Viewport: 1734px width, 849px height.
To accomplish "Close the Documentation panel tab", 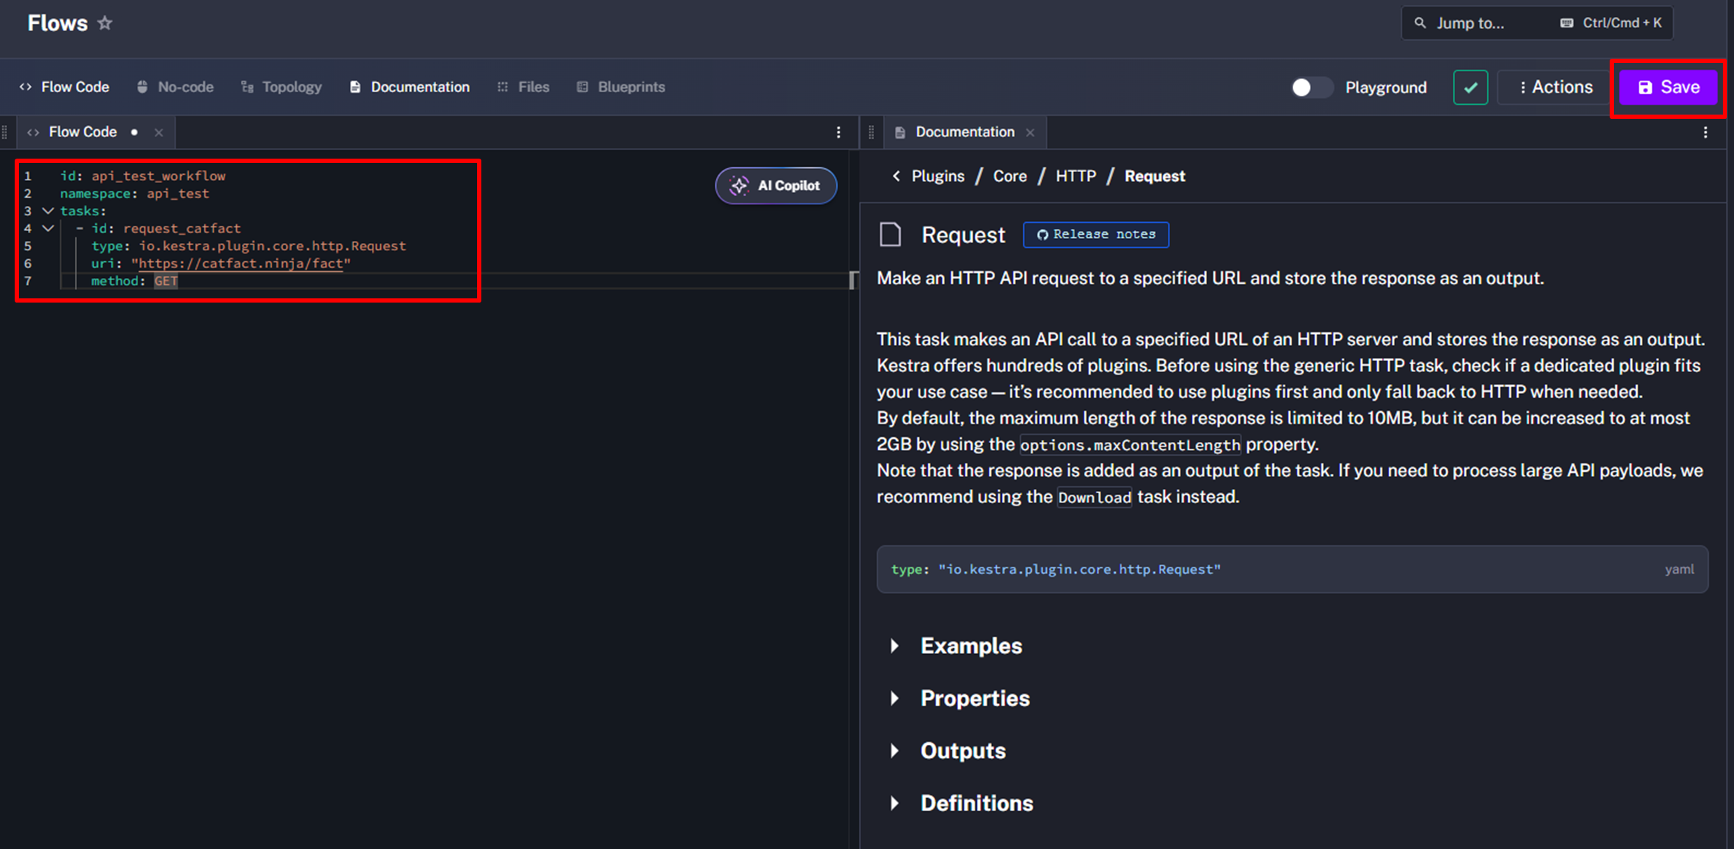I will coord(1030,132).
